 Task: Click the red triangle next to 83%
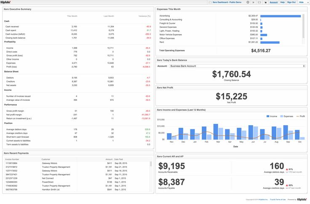[x=287, y=185]
